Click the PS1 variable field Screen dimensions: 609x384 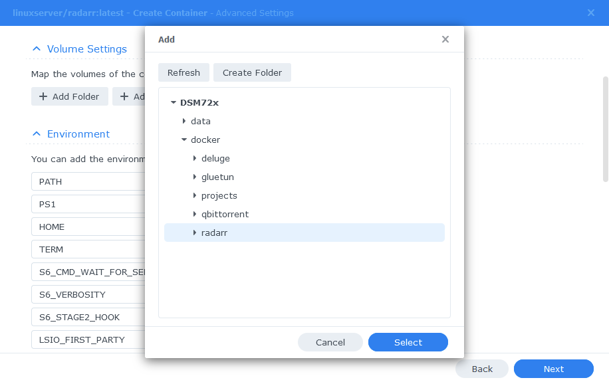(x=88, y=204)
